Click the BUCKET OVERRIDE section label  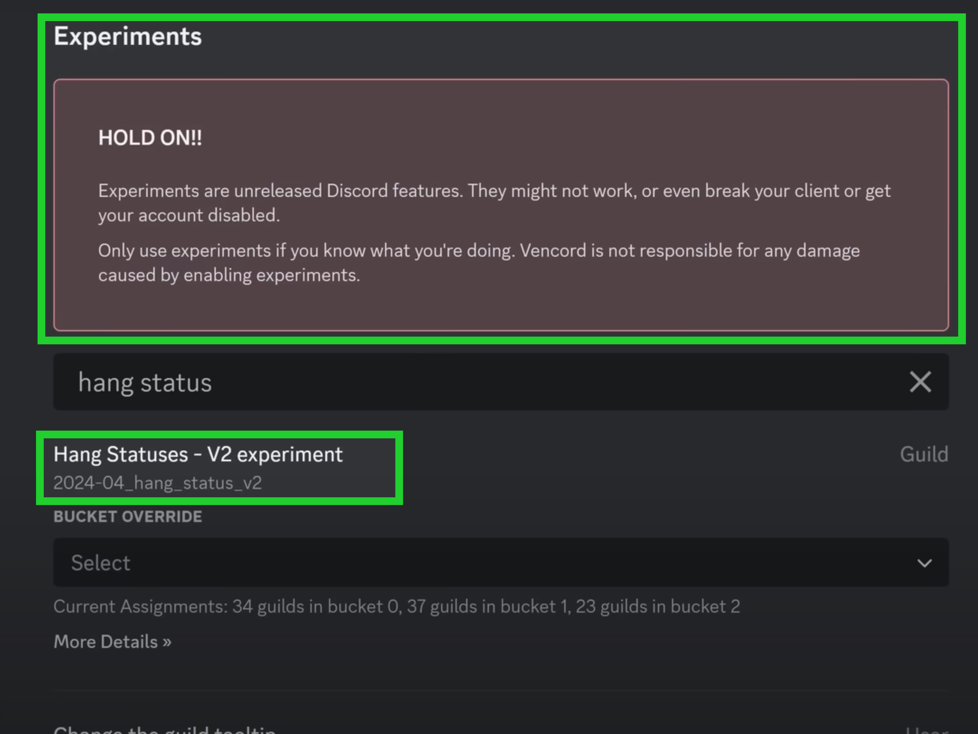[x=128, y=516]
